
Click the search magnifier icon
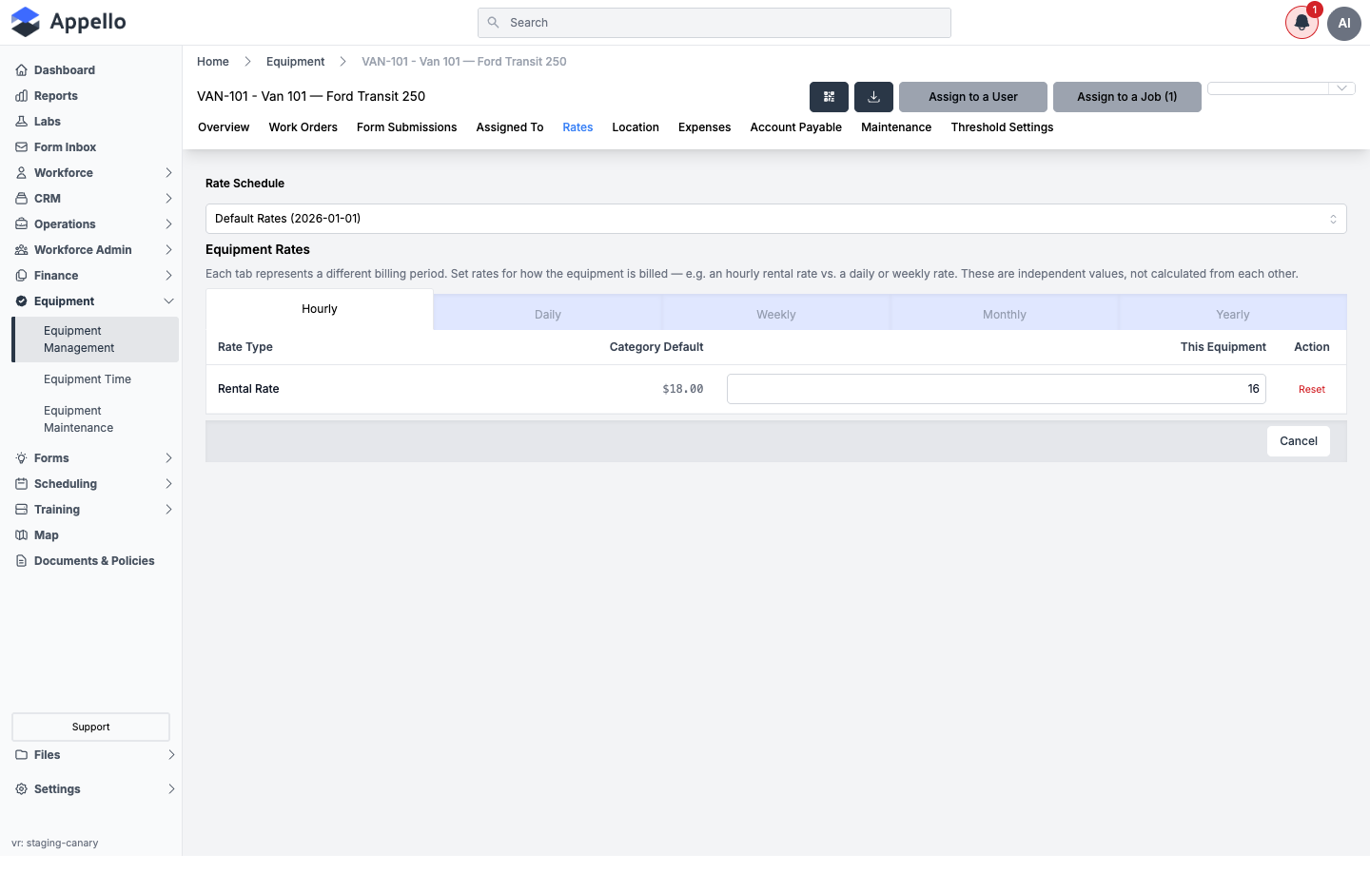493,23
